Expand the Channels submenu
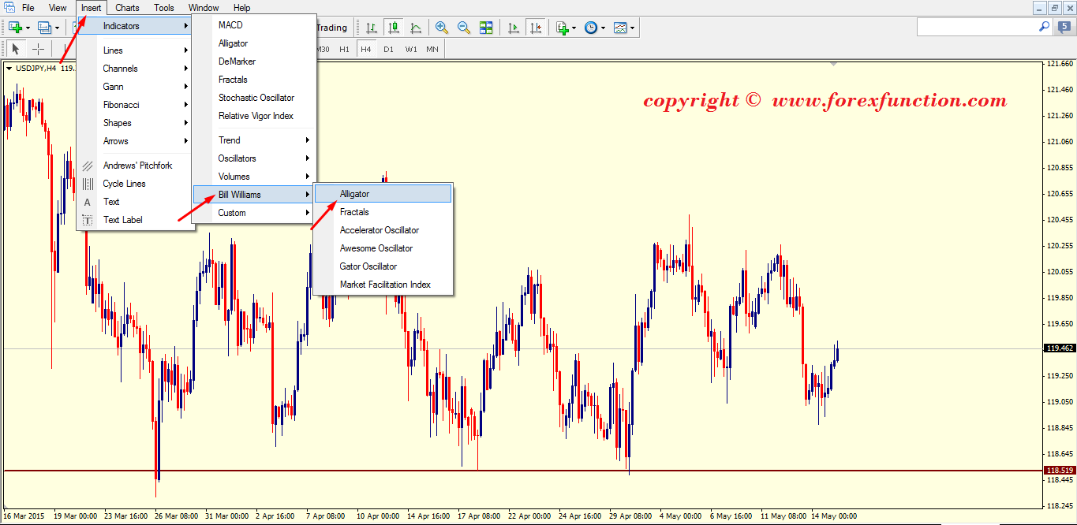The width and height of the screenshot is (1077, 525). (135, 69)
